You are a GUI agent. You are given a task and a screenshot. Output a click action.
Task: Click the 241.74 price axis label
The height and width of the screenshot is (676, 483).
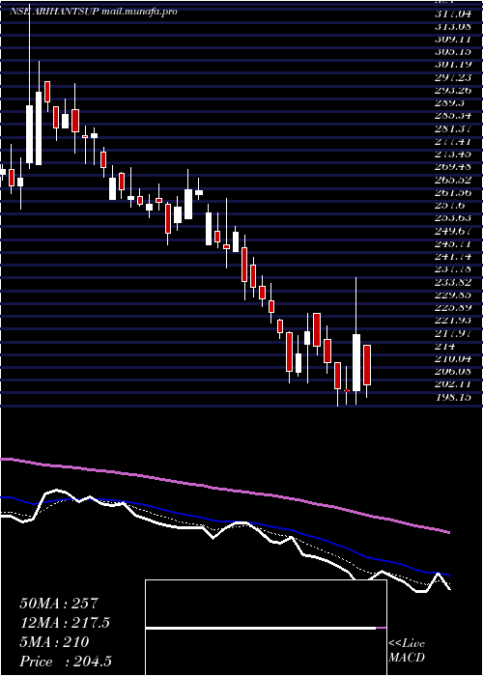[453, 257]
